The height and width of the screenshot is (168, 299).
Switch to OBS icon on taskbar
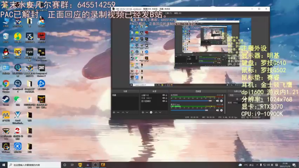tap(95, 165)
